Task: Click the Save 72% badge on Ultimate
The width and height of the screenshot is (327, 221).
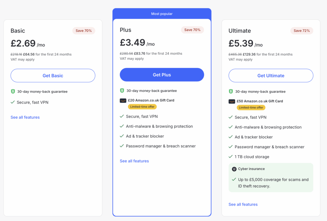Action: point(302,31)
